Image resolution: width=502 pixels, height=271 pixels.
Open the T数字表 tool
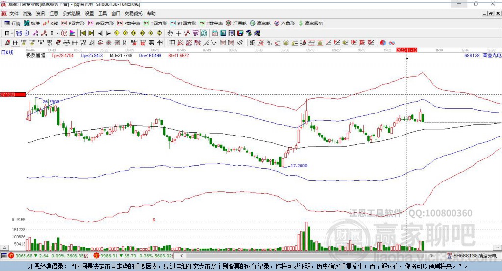(211, 23)
